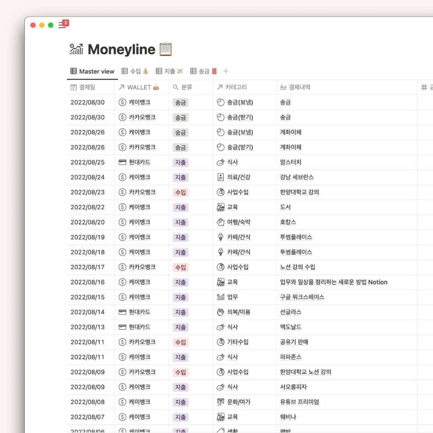
Task: Click 식사 icon in 2022/08/09 row
Action: click(x=221, y=387)
